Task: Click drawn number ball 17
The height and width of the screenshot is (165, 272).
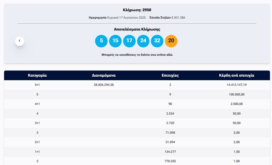Action: point(129,41)
